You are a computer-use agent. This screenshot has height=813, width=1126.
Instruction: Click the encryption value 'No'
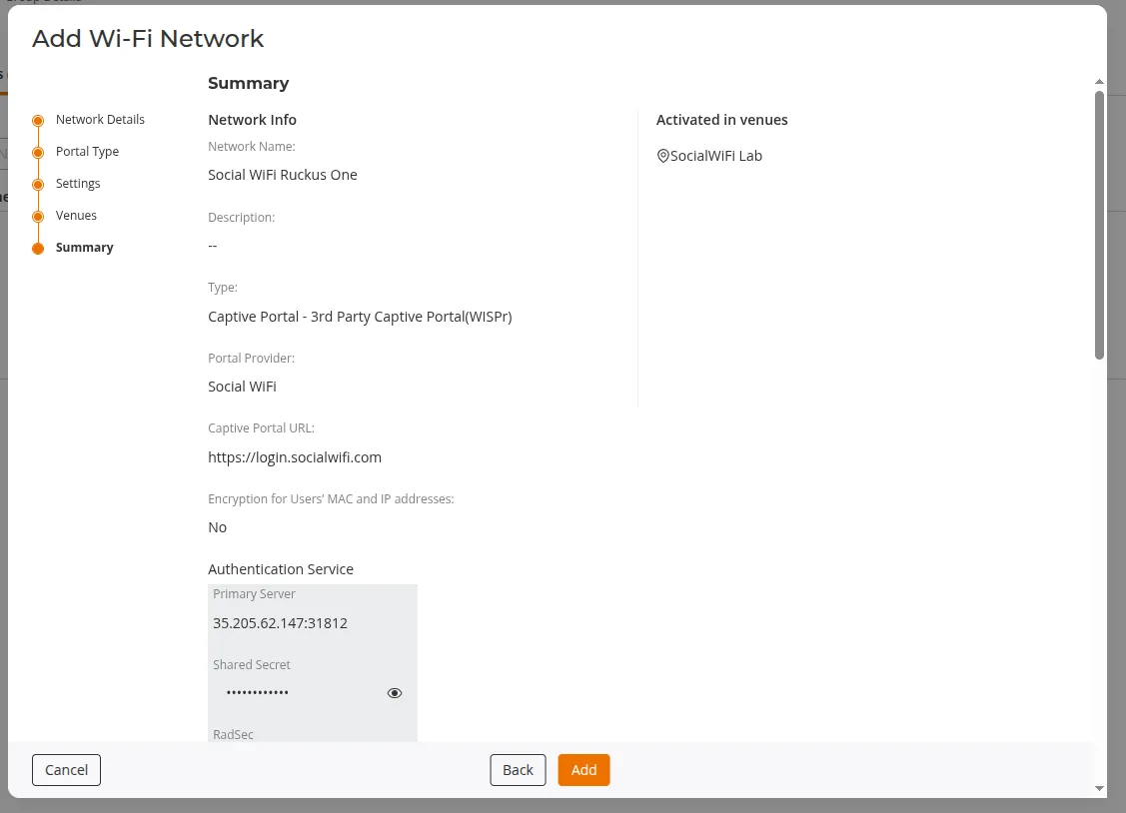[217, 527]
